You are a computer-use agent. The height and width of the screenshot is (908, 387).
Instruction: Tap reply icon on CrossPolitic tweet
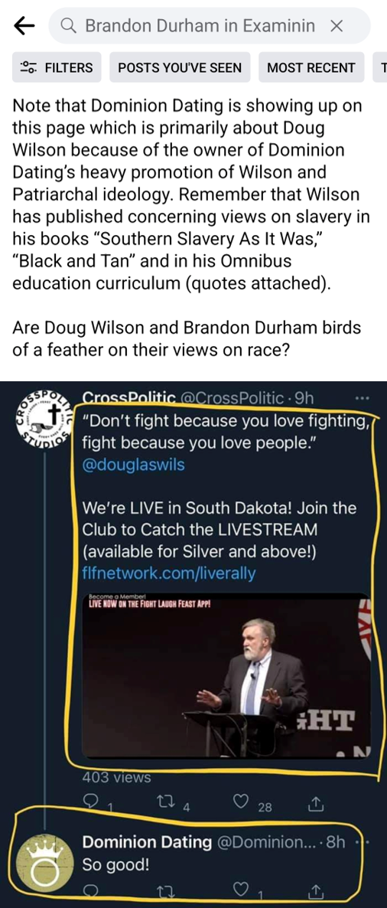(x=93, y=802)
